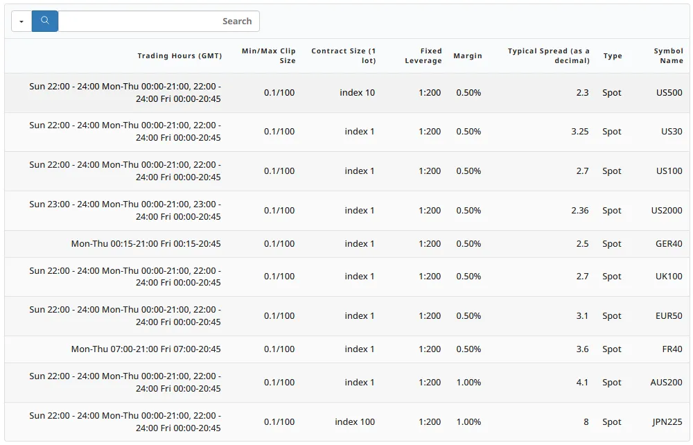The height and width of the screenshot is (445, 693).
Task: Click the GER40 symbol cell
Action: 669,244
